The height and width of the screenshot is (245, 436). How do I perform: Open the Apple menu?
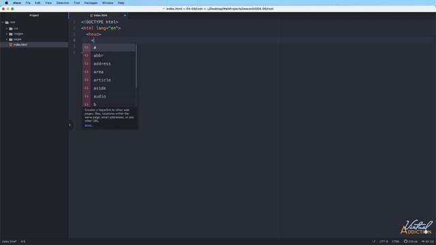point(6,3)
